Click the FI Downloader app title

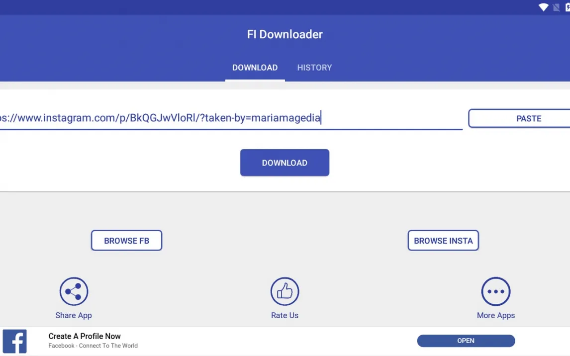(x=285, y=34)
